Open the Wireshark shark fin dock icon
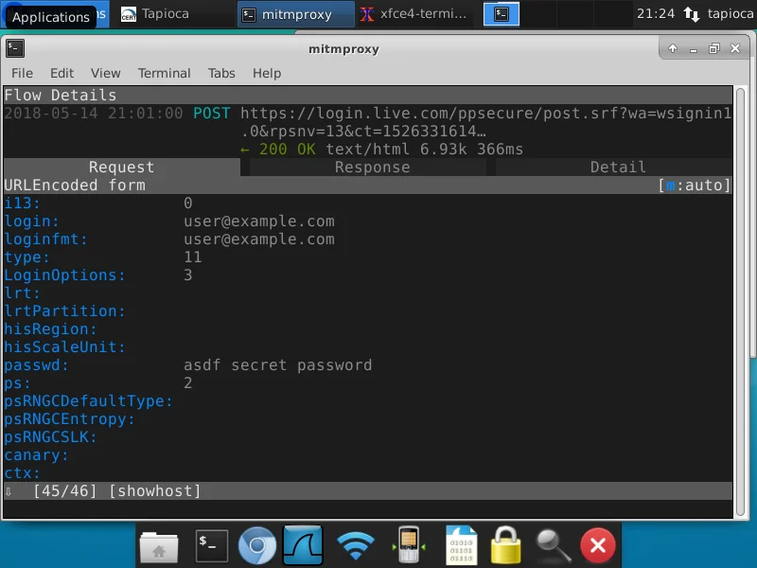 (303, 545)
